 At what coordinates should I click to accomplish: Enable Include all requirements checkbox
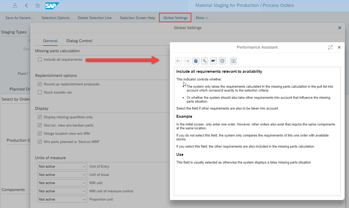[40, 59]
